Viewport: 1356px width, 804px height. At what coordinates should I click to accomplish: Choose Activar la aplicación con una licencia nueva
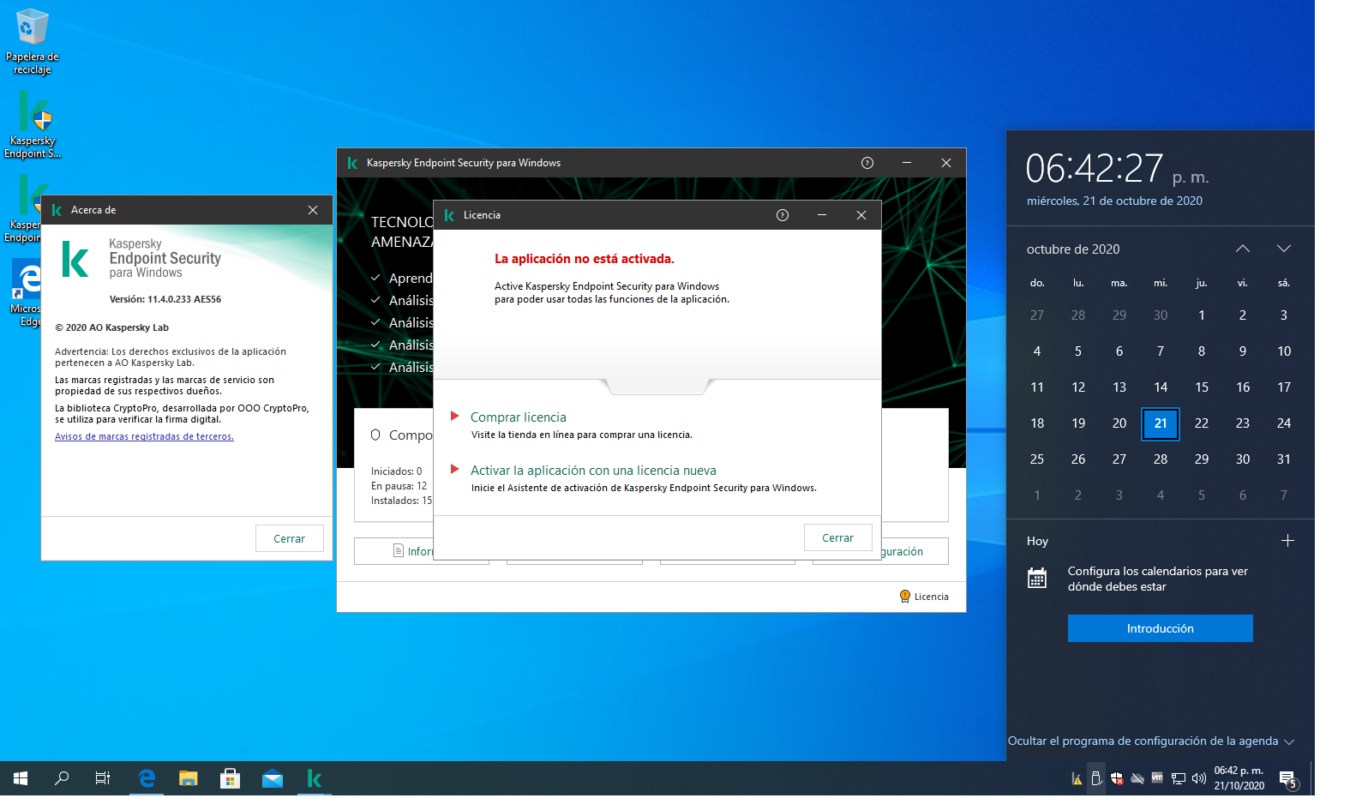592,471
